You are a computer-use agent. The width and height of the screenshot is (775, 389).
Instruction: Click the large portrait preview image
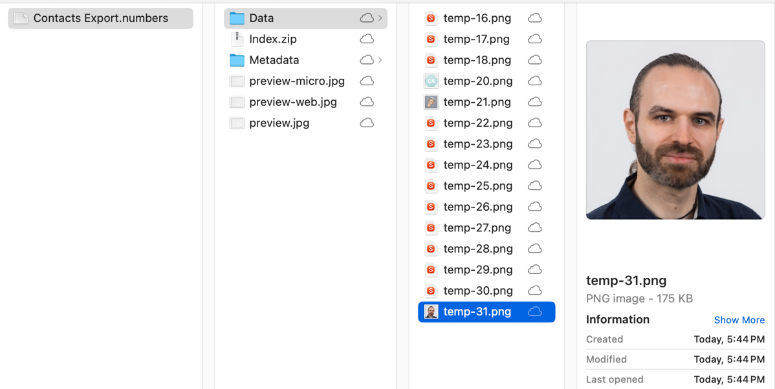[675, 130]
